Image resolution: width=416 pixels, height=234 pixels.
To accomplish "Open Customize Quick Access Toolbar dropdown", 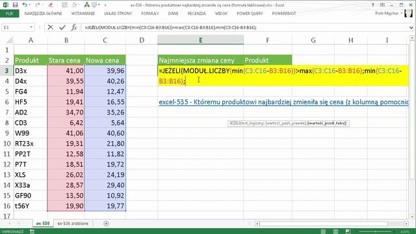I will [x=105, y=5].
